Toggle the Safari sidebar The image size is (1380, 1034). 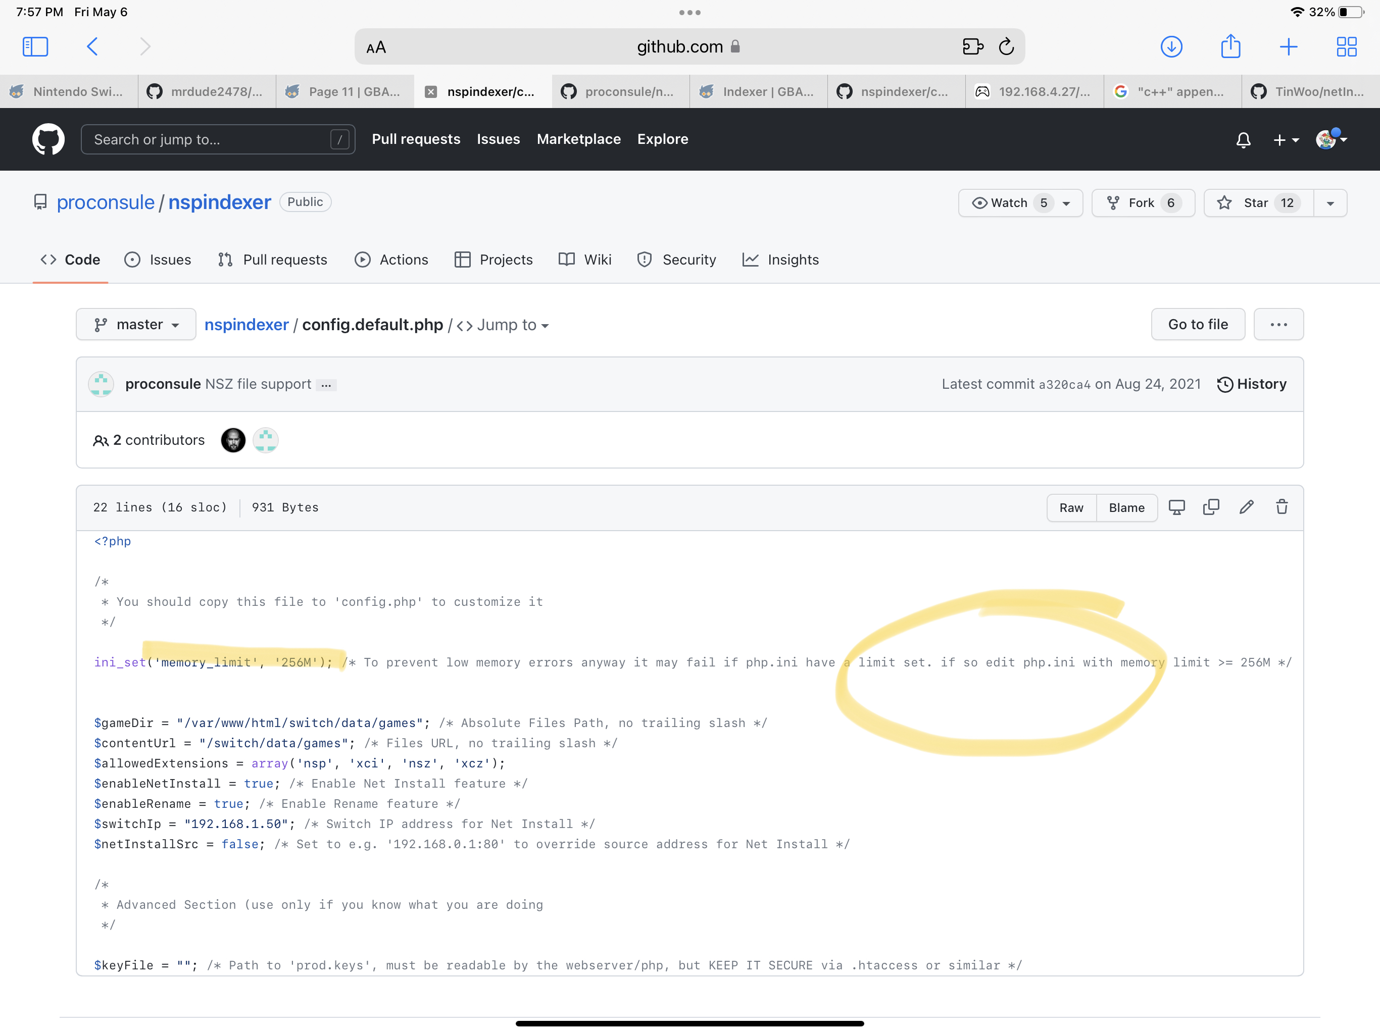(x=35, y=47)
